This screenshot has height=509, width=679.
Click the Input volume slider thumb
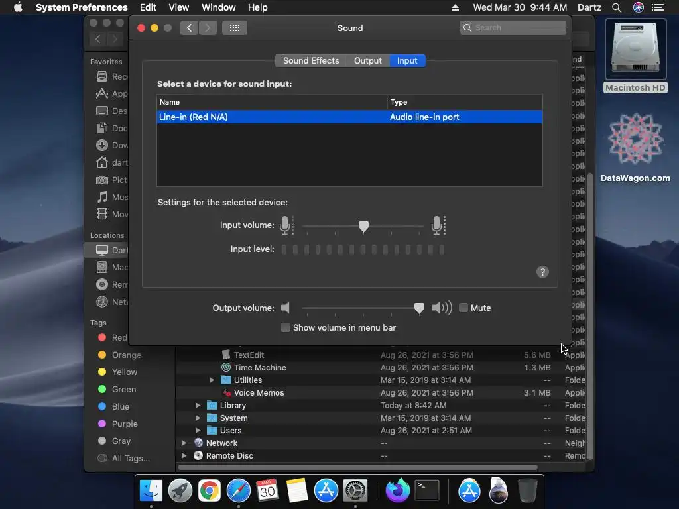point(364,227)
